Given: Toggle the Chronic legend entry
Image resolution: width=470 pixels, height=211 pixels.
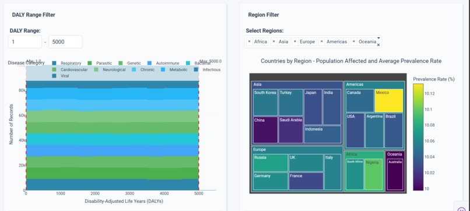Looking at the screenshot, I should point(143,69).
